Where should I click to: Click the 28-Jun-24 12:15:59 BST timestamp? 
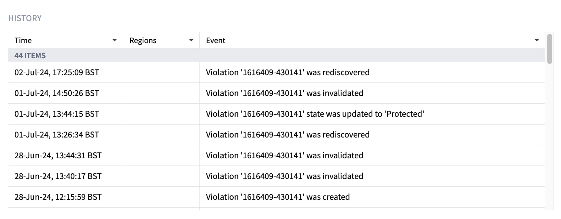point(58,197)
